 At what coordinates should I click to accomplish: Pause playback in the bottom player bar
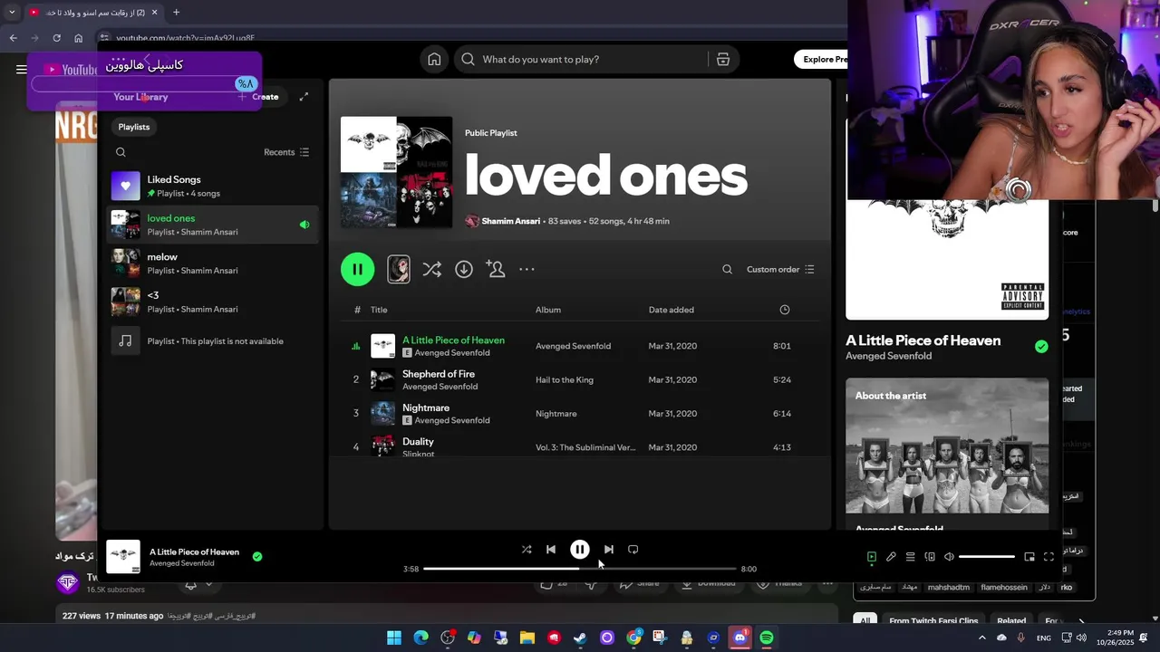[x=580, y=549]
